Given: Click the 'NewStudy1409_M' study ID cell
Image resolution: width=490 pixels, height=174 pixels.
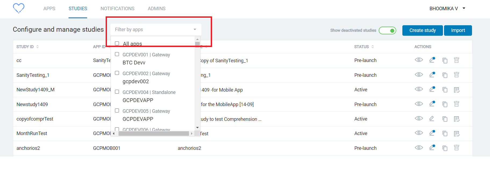Looking at the screenshot, I should [35, 90].
